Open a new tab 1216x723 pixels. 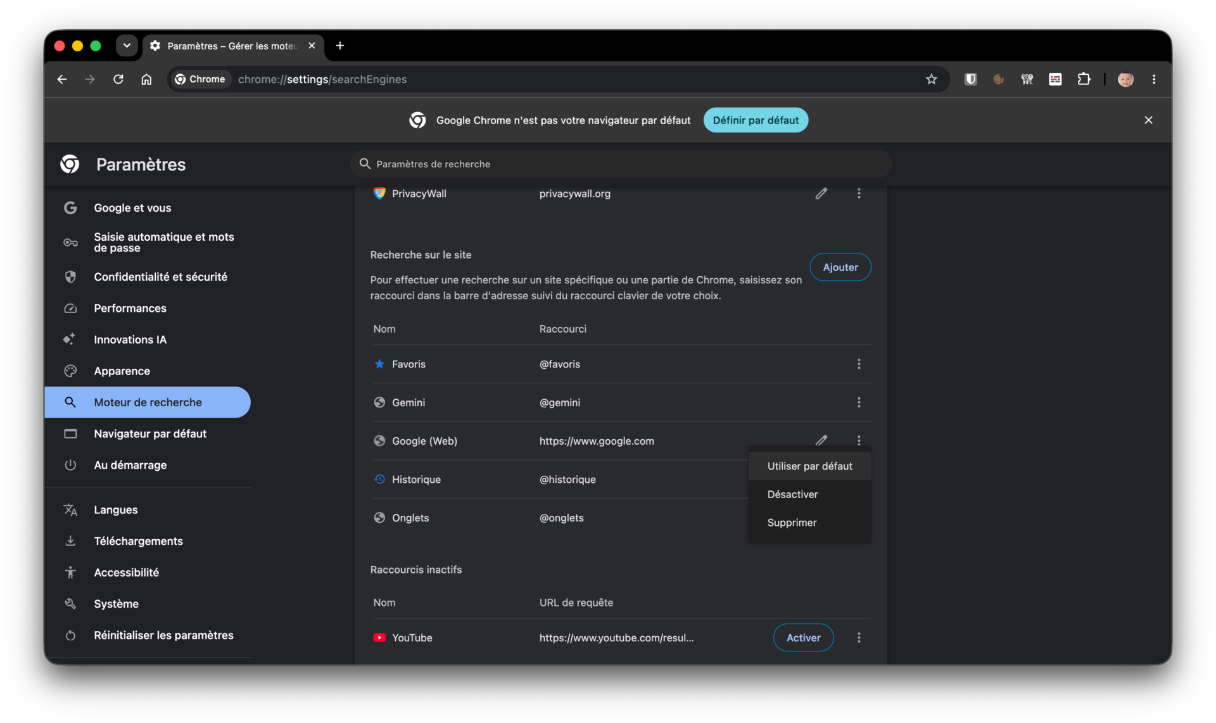tap(340, 46)
